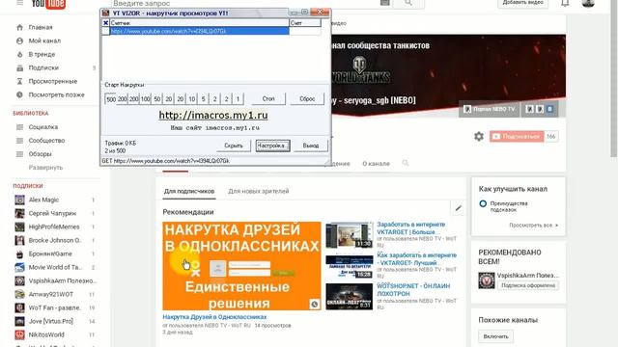Open notifications bell icon
Viewport: 618px width, 347px height.
pos(565,3)
